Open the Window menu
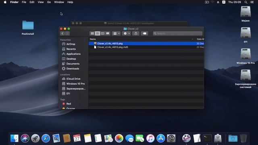The height and width of the screenshot is (145, 258). [59, 2]
